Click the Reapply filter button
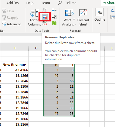 point(10,18)
